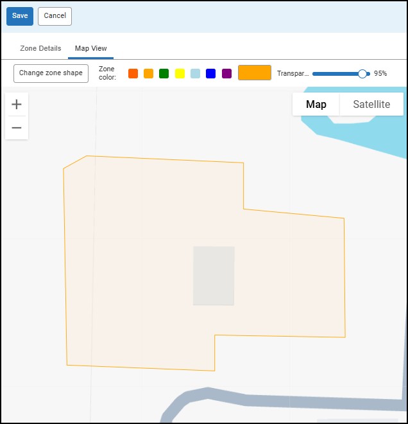Pick the green zone color
The width and height of the screenshot is (408, 424).
pyautogui.click(x=164, y=74)
